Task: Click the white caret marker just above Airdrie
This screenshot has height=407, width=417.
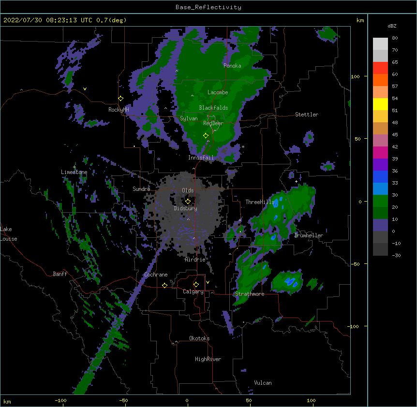Action: (194, 238)
